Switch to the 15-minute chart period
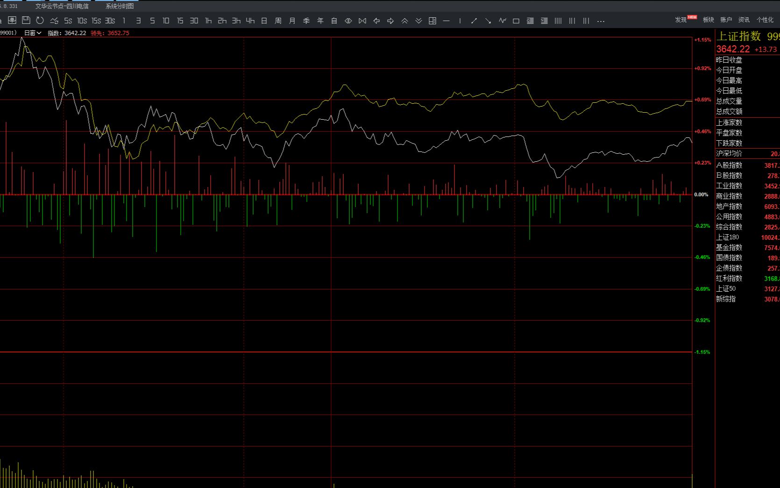 pyautogui.click(x=180, y=21)
